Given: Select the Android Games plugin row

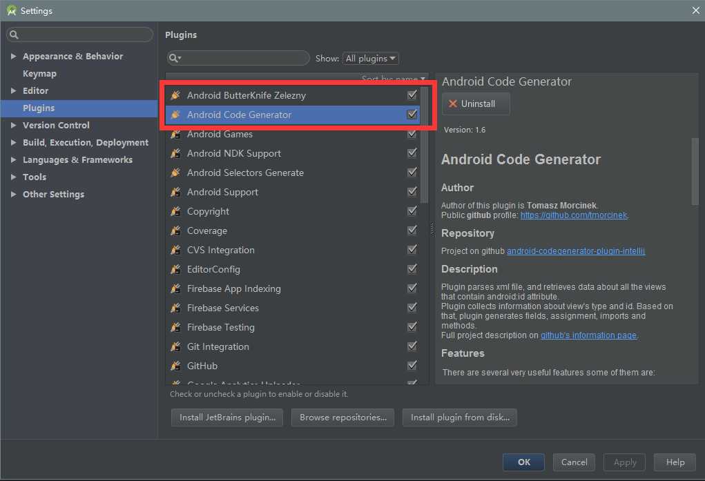Looking at the screenshot, I should (x=293, y=134).
